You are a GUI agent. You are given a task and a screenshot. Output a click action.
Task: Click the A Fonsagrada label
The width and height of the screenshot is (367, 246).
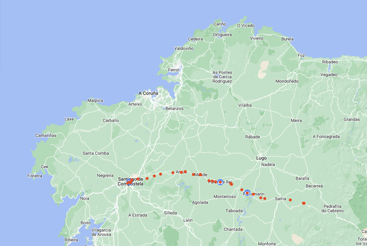tap(326, 137)
